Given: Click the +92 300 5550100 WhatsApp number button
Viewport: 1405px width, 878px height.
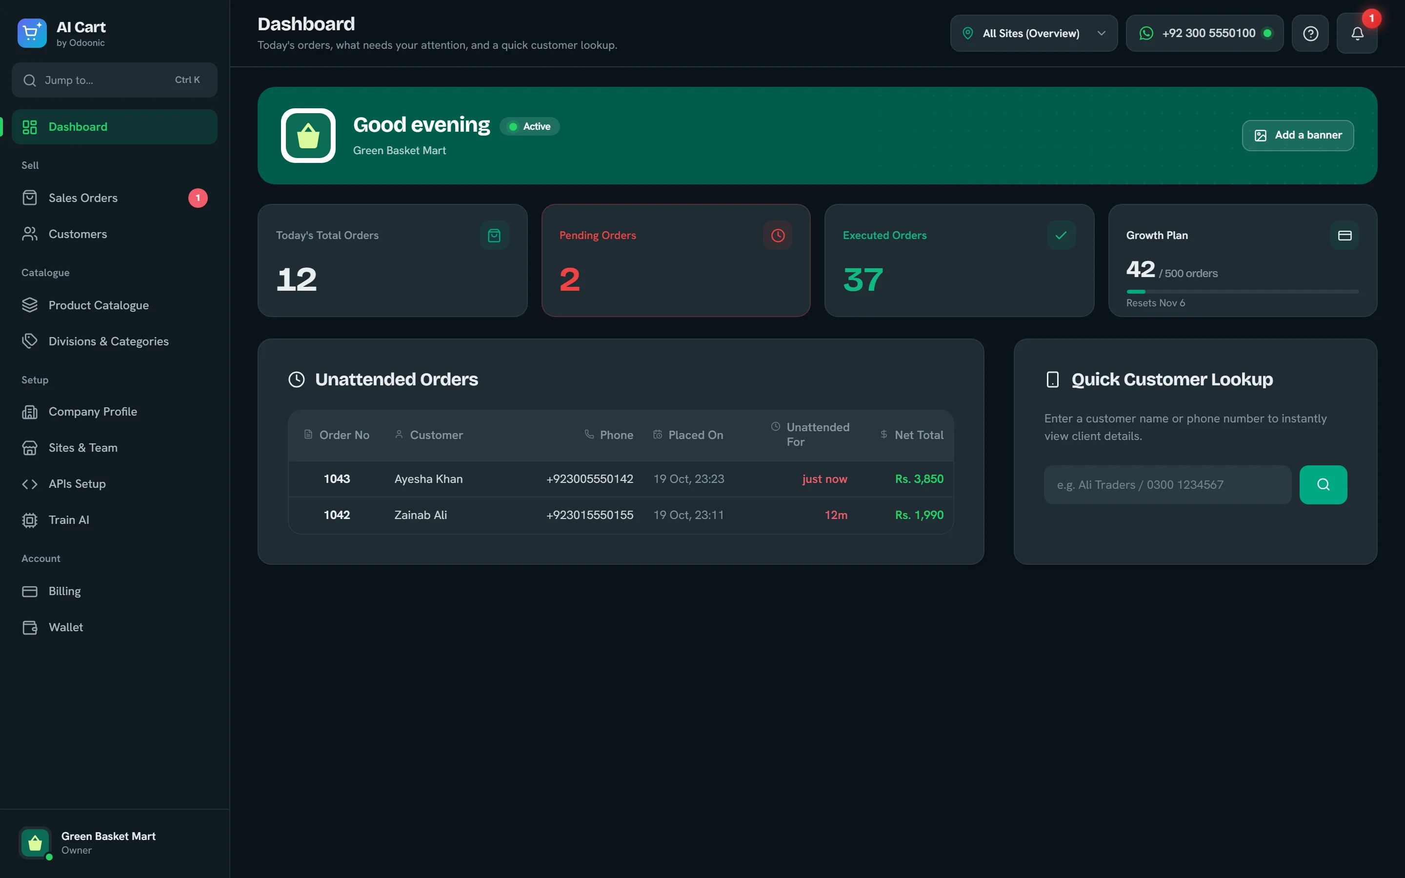Looking at the screenshot, I should pos(1204,34).
